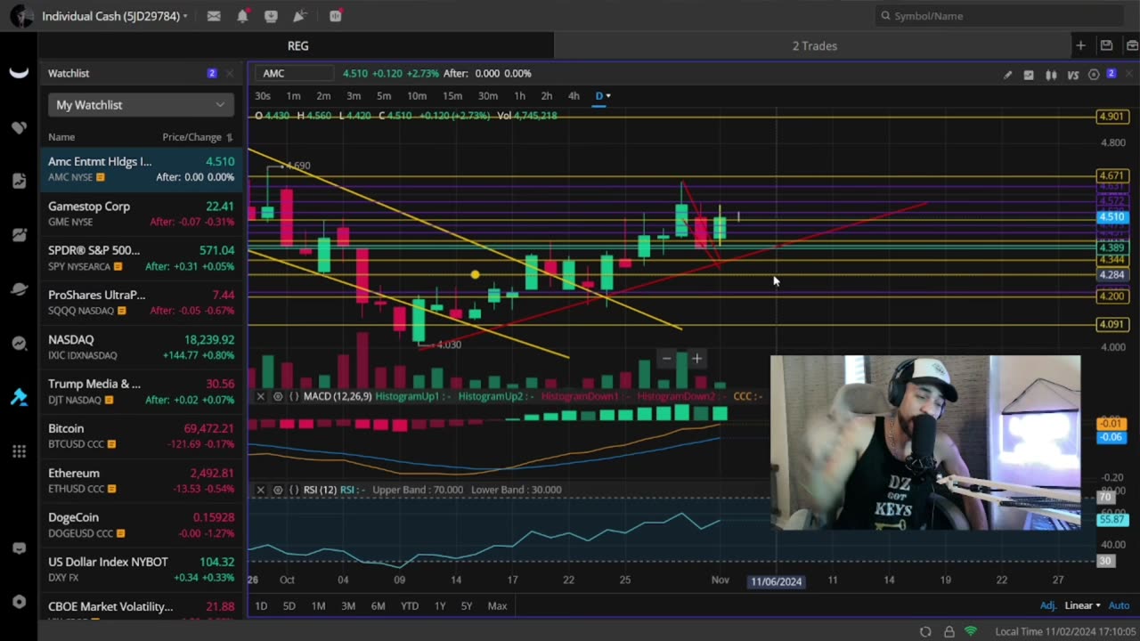Toggle Adj. price adjustment
This screenshot has width=1140, height=641.
tap(1048, 605)
